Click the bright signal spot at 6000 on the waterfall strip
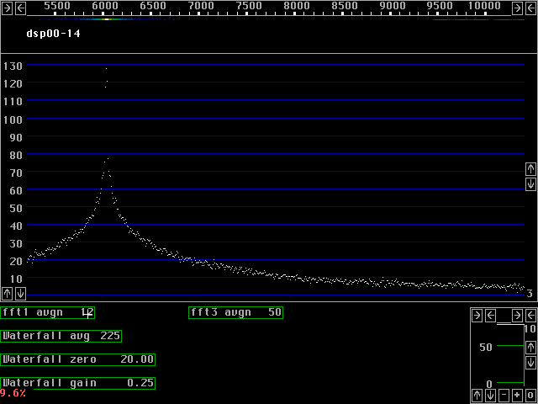This screenshot has width=538, height=404. pyautogui.click(x=107, y=19)
